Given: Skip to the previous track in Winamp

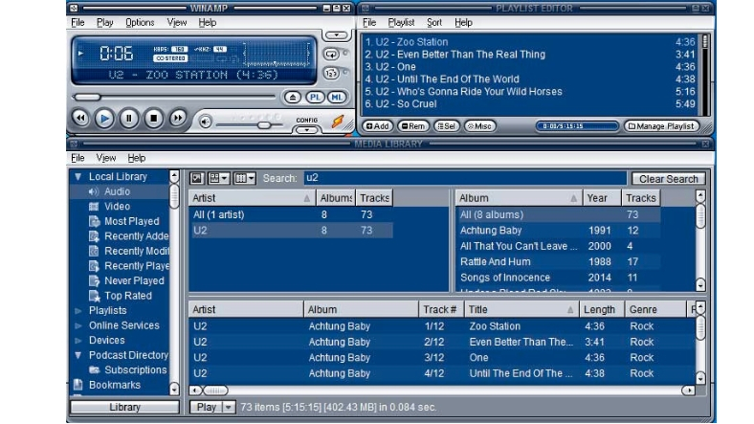Looking at the screenshot, I should point(80,118).
